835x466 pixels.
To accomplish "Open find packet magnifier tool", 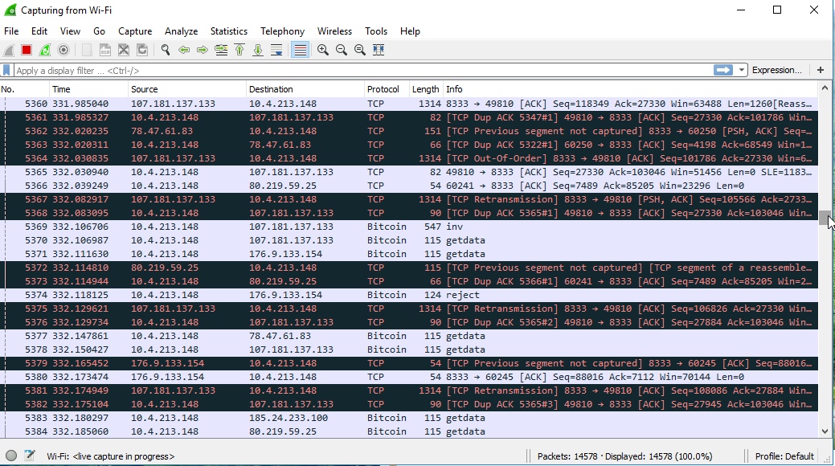I will coord(166,50).
